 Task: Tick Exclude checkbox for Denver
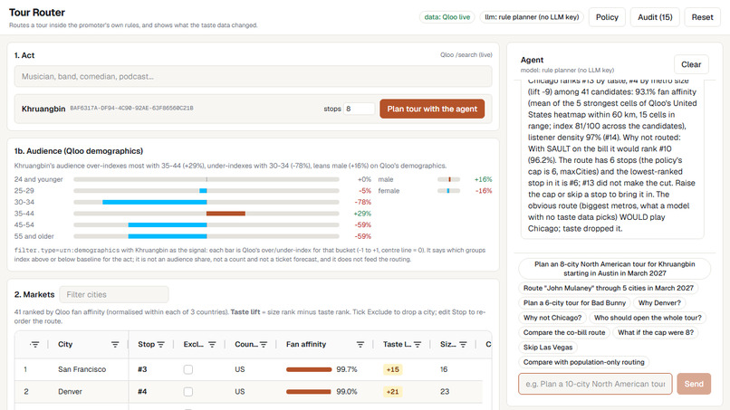point(188,392)
